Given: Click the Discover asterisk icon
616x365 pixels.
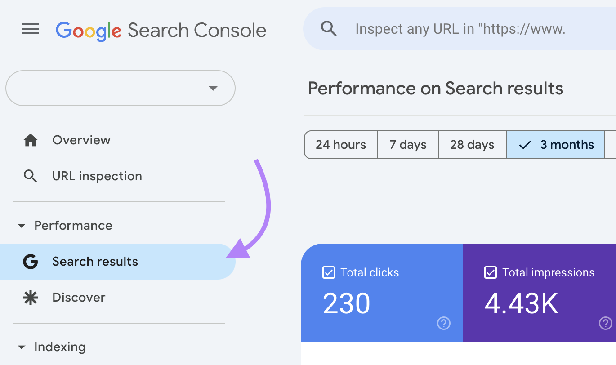Looking at the screenshot, I should tap(30, 298).
